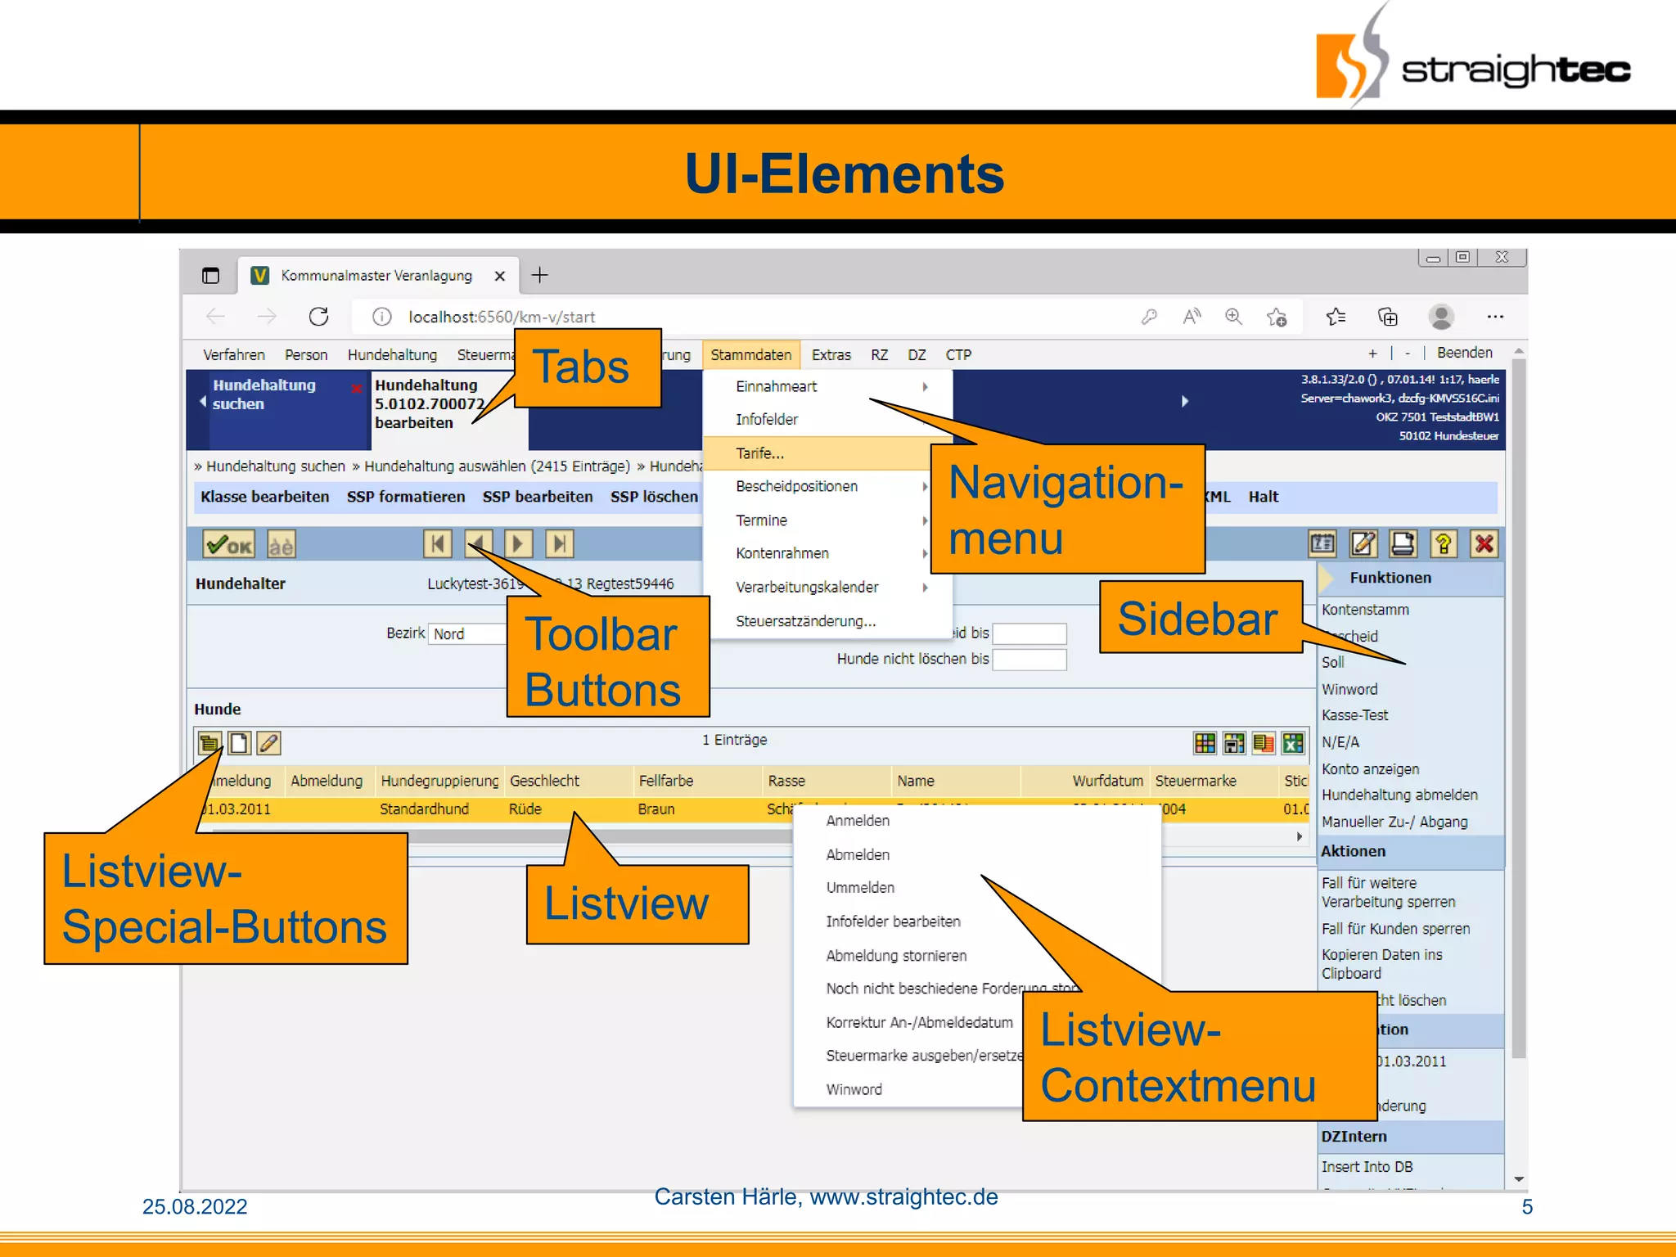Click the leftmost icon in the right toolbar group
The image size is (1676, 1257).
1322,543
